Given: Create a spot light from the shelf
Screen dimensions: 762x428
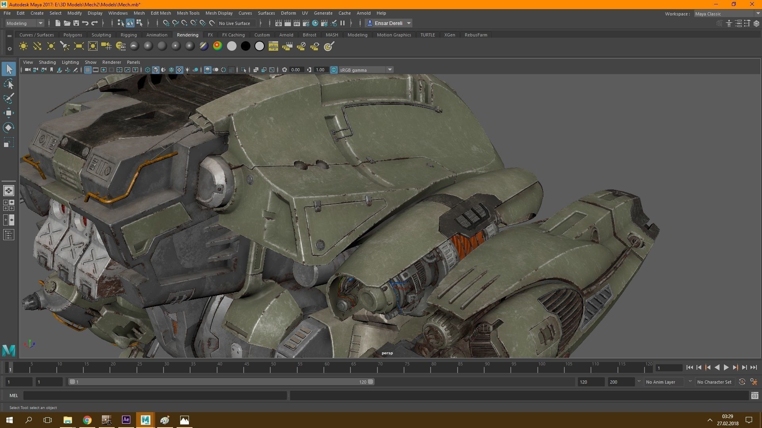Looking at the screenshot, I should (x=65, y=46).
